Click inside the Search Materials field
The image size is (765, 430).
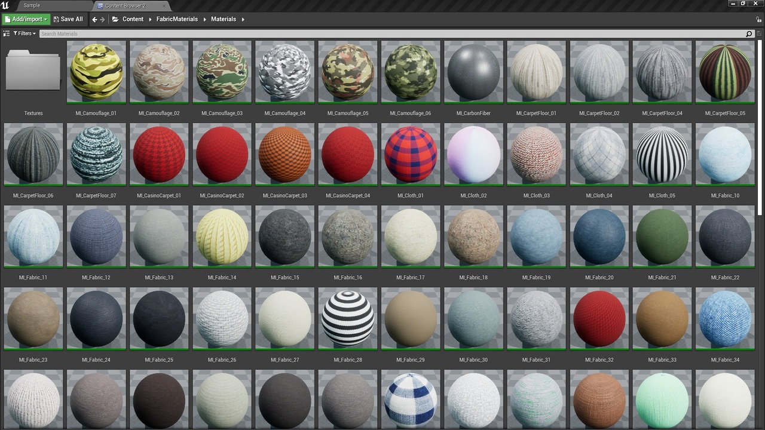(x=179, y=33)
